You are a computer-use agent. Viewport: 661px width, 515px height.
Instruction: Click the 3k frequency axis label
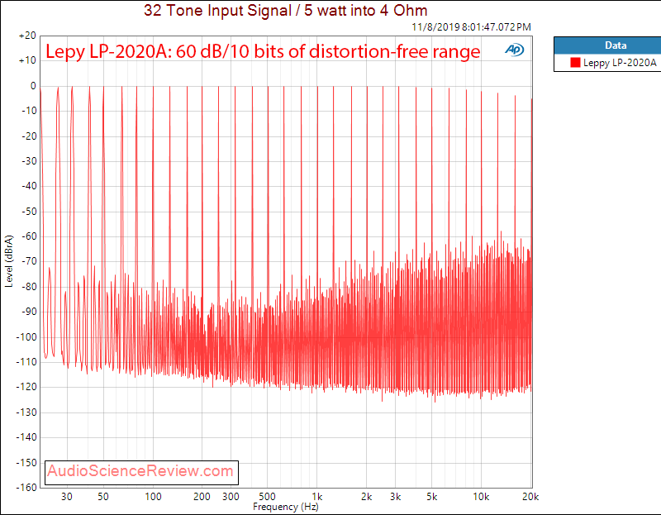(x=396, y=497)
